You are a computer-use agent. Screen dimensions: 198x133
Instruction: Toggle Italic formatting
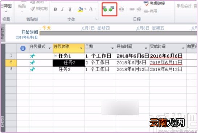[x=62, y=9]
